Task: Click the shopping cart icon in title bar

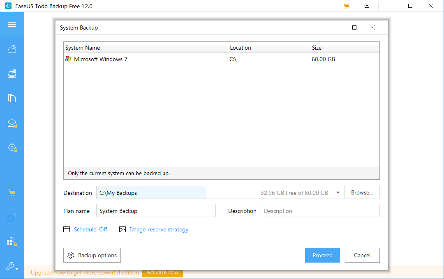Action: pyautogui.click(x=346, y=6)
